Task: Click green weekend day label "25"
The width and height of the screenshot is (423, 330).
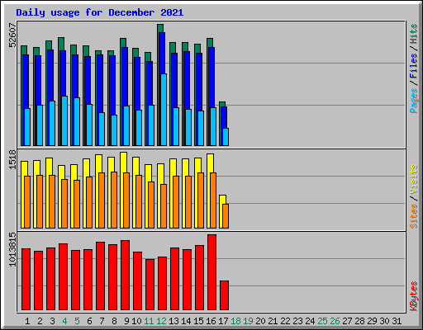Action: coord(322,321)
